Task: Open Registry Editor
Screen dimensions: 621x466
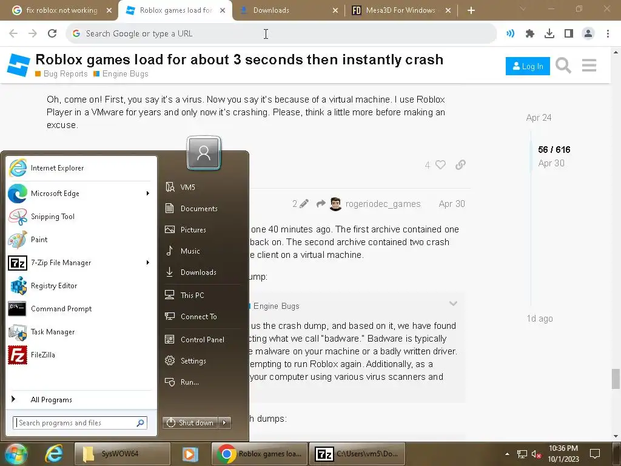Action: pos(81,286)
